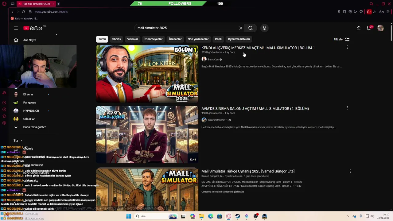
Task: Select the İzlenenler filter chip
Action: (x=175, y=39)
